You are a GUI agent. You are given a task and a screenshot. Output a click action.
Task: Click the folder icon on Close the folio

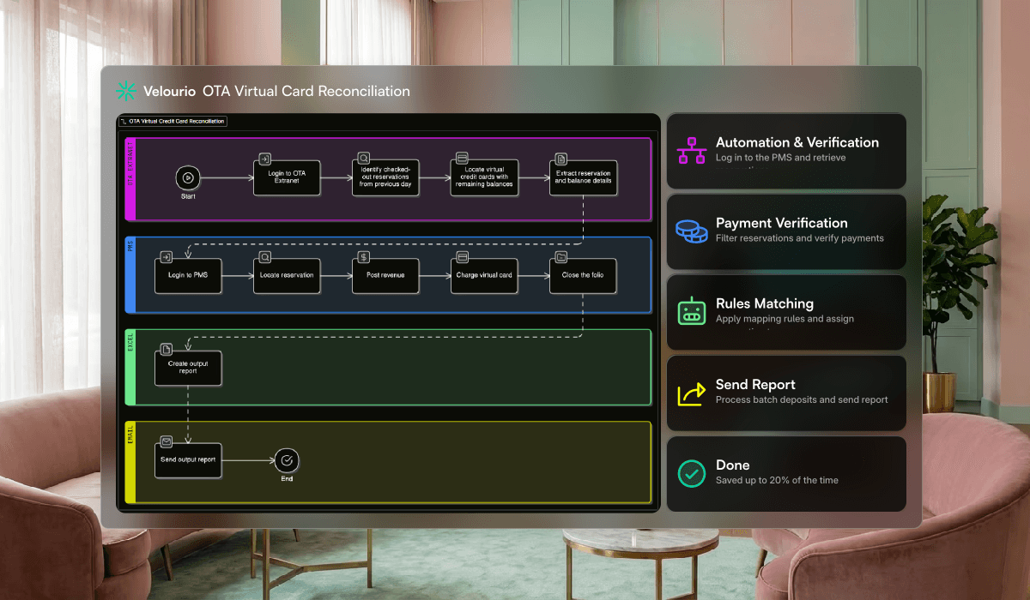[560, 257]
